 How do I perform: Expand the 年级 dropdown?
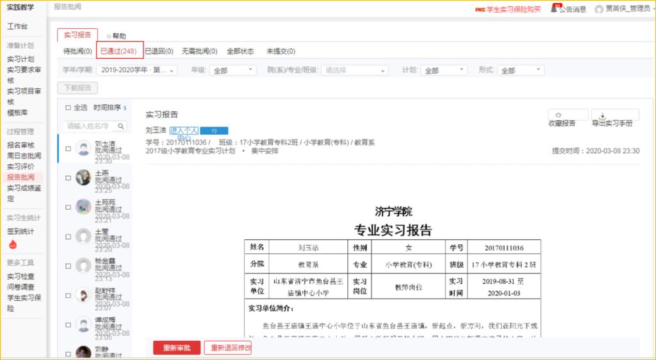point(233,70)
